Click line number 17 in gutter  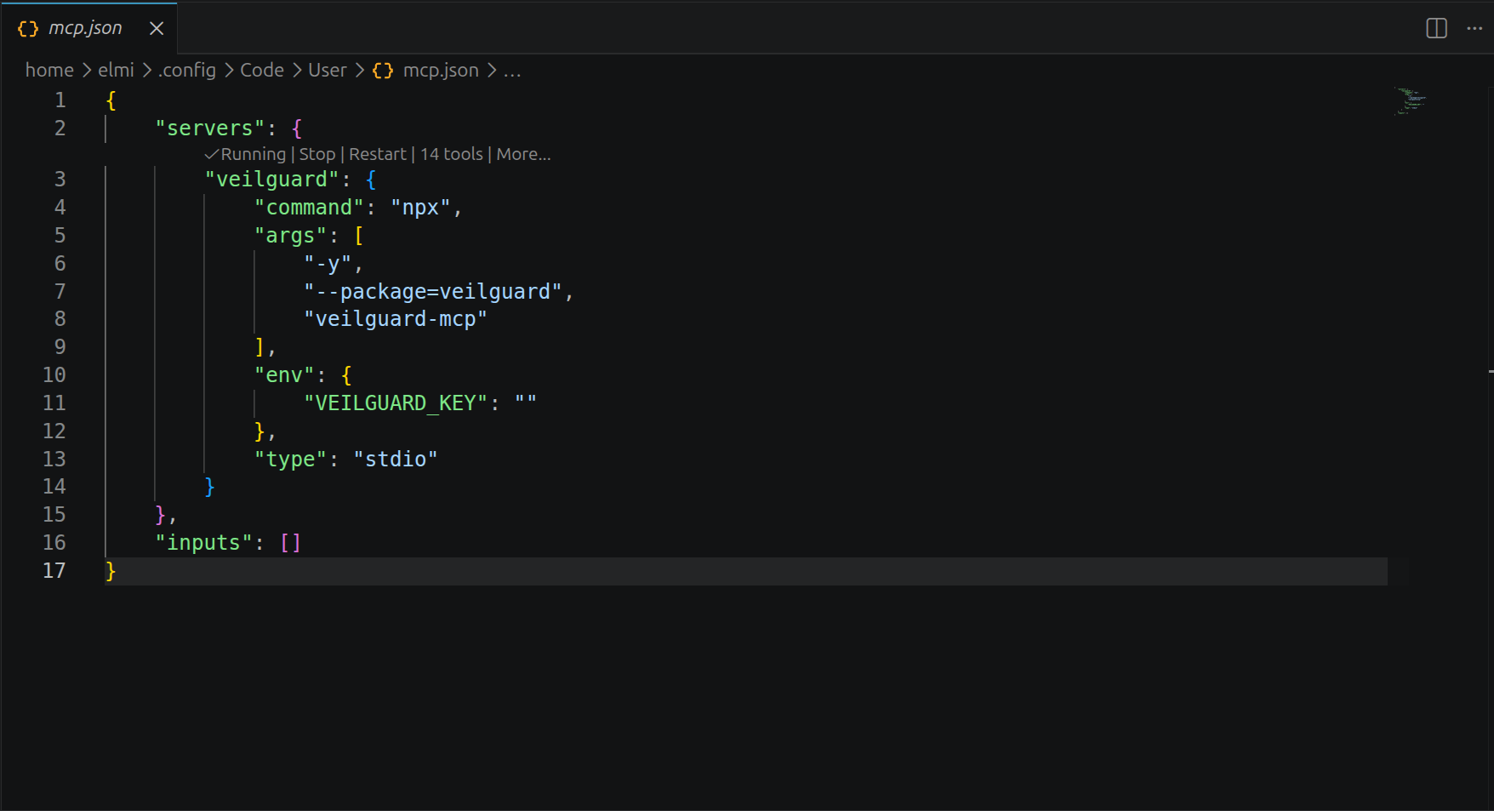54,570
